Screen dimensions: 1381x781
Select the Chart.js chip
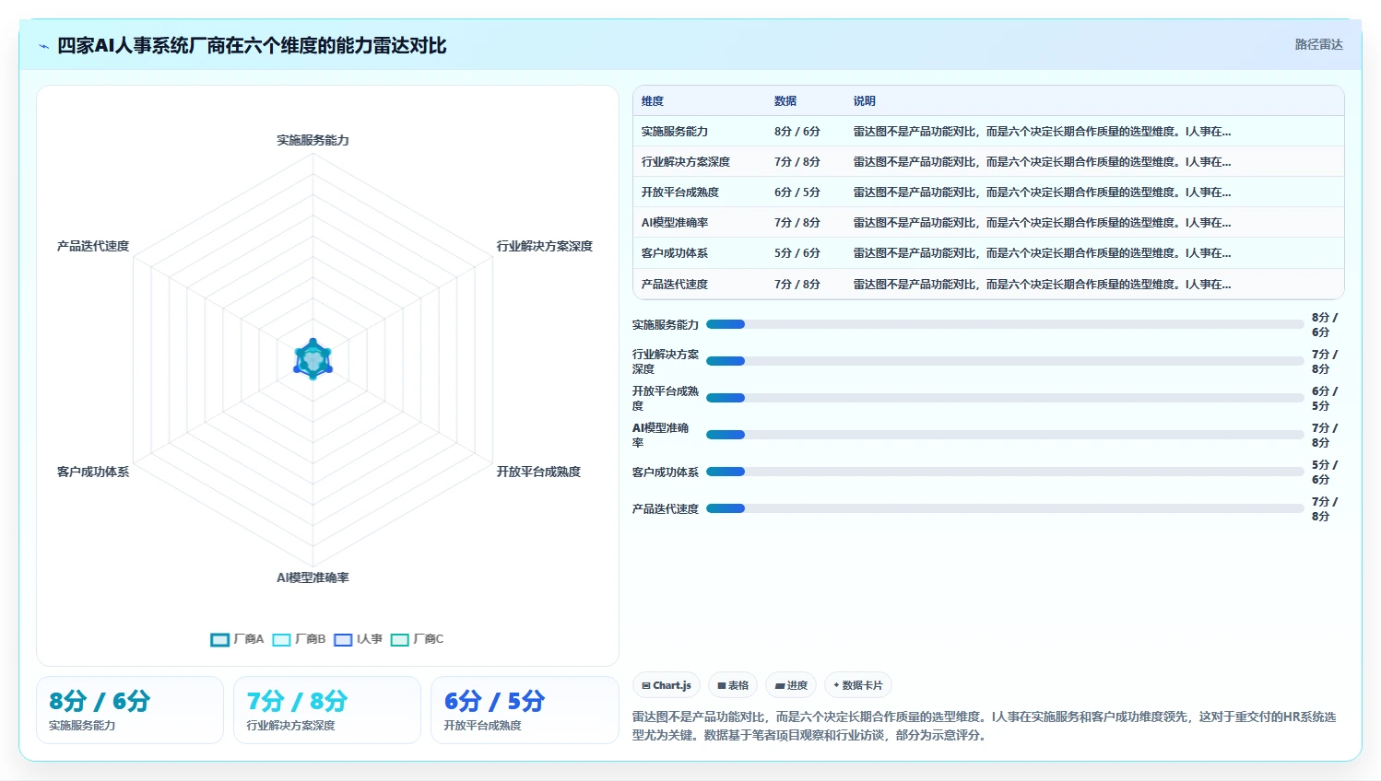coord(667,685)
